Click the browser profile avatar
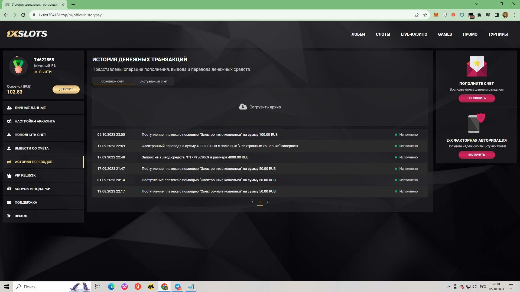 click(505, 15)
